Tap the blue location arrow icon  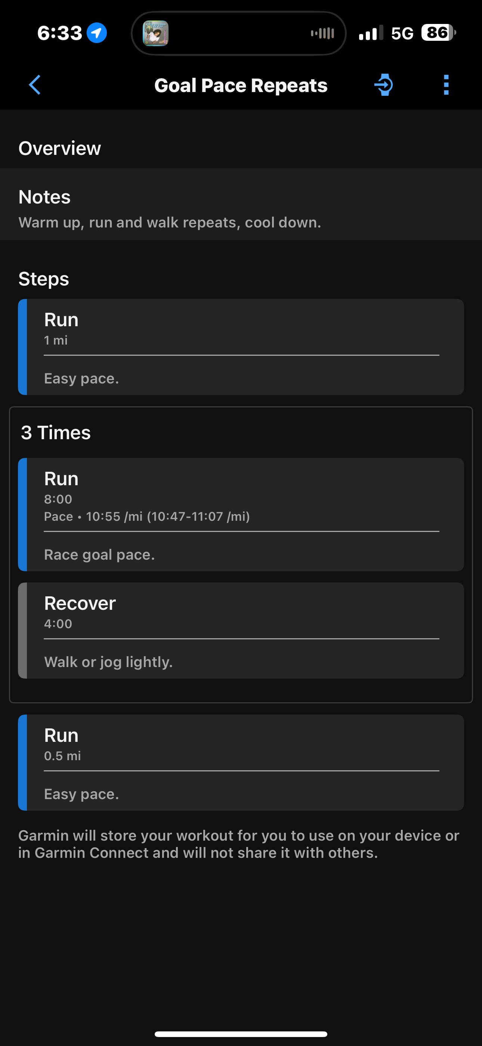[96, 33]
